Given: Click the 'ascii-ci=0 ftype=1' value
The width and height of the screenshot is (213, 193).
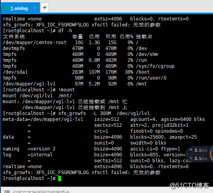Looking at the screenshot, I should (x=155, y=149).
